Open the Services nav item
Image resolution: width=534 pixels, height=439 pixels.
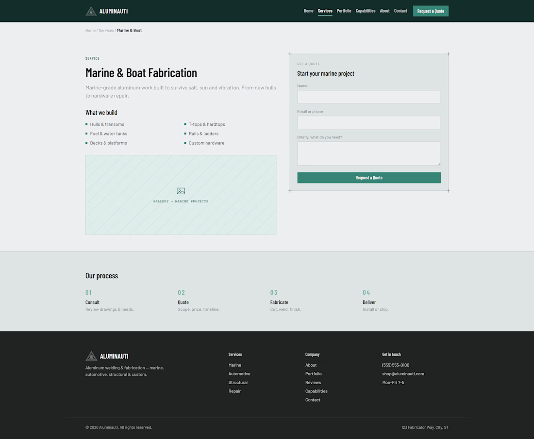pyautogui.click(x=325, y=11)
